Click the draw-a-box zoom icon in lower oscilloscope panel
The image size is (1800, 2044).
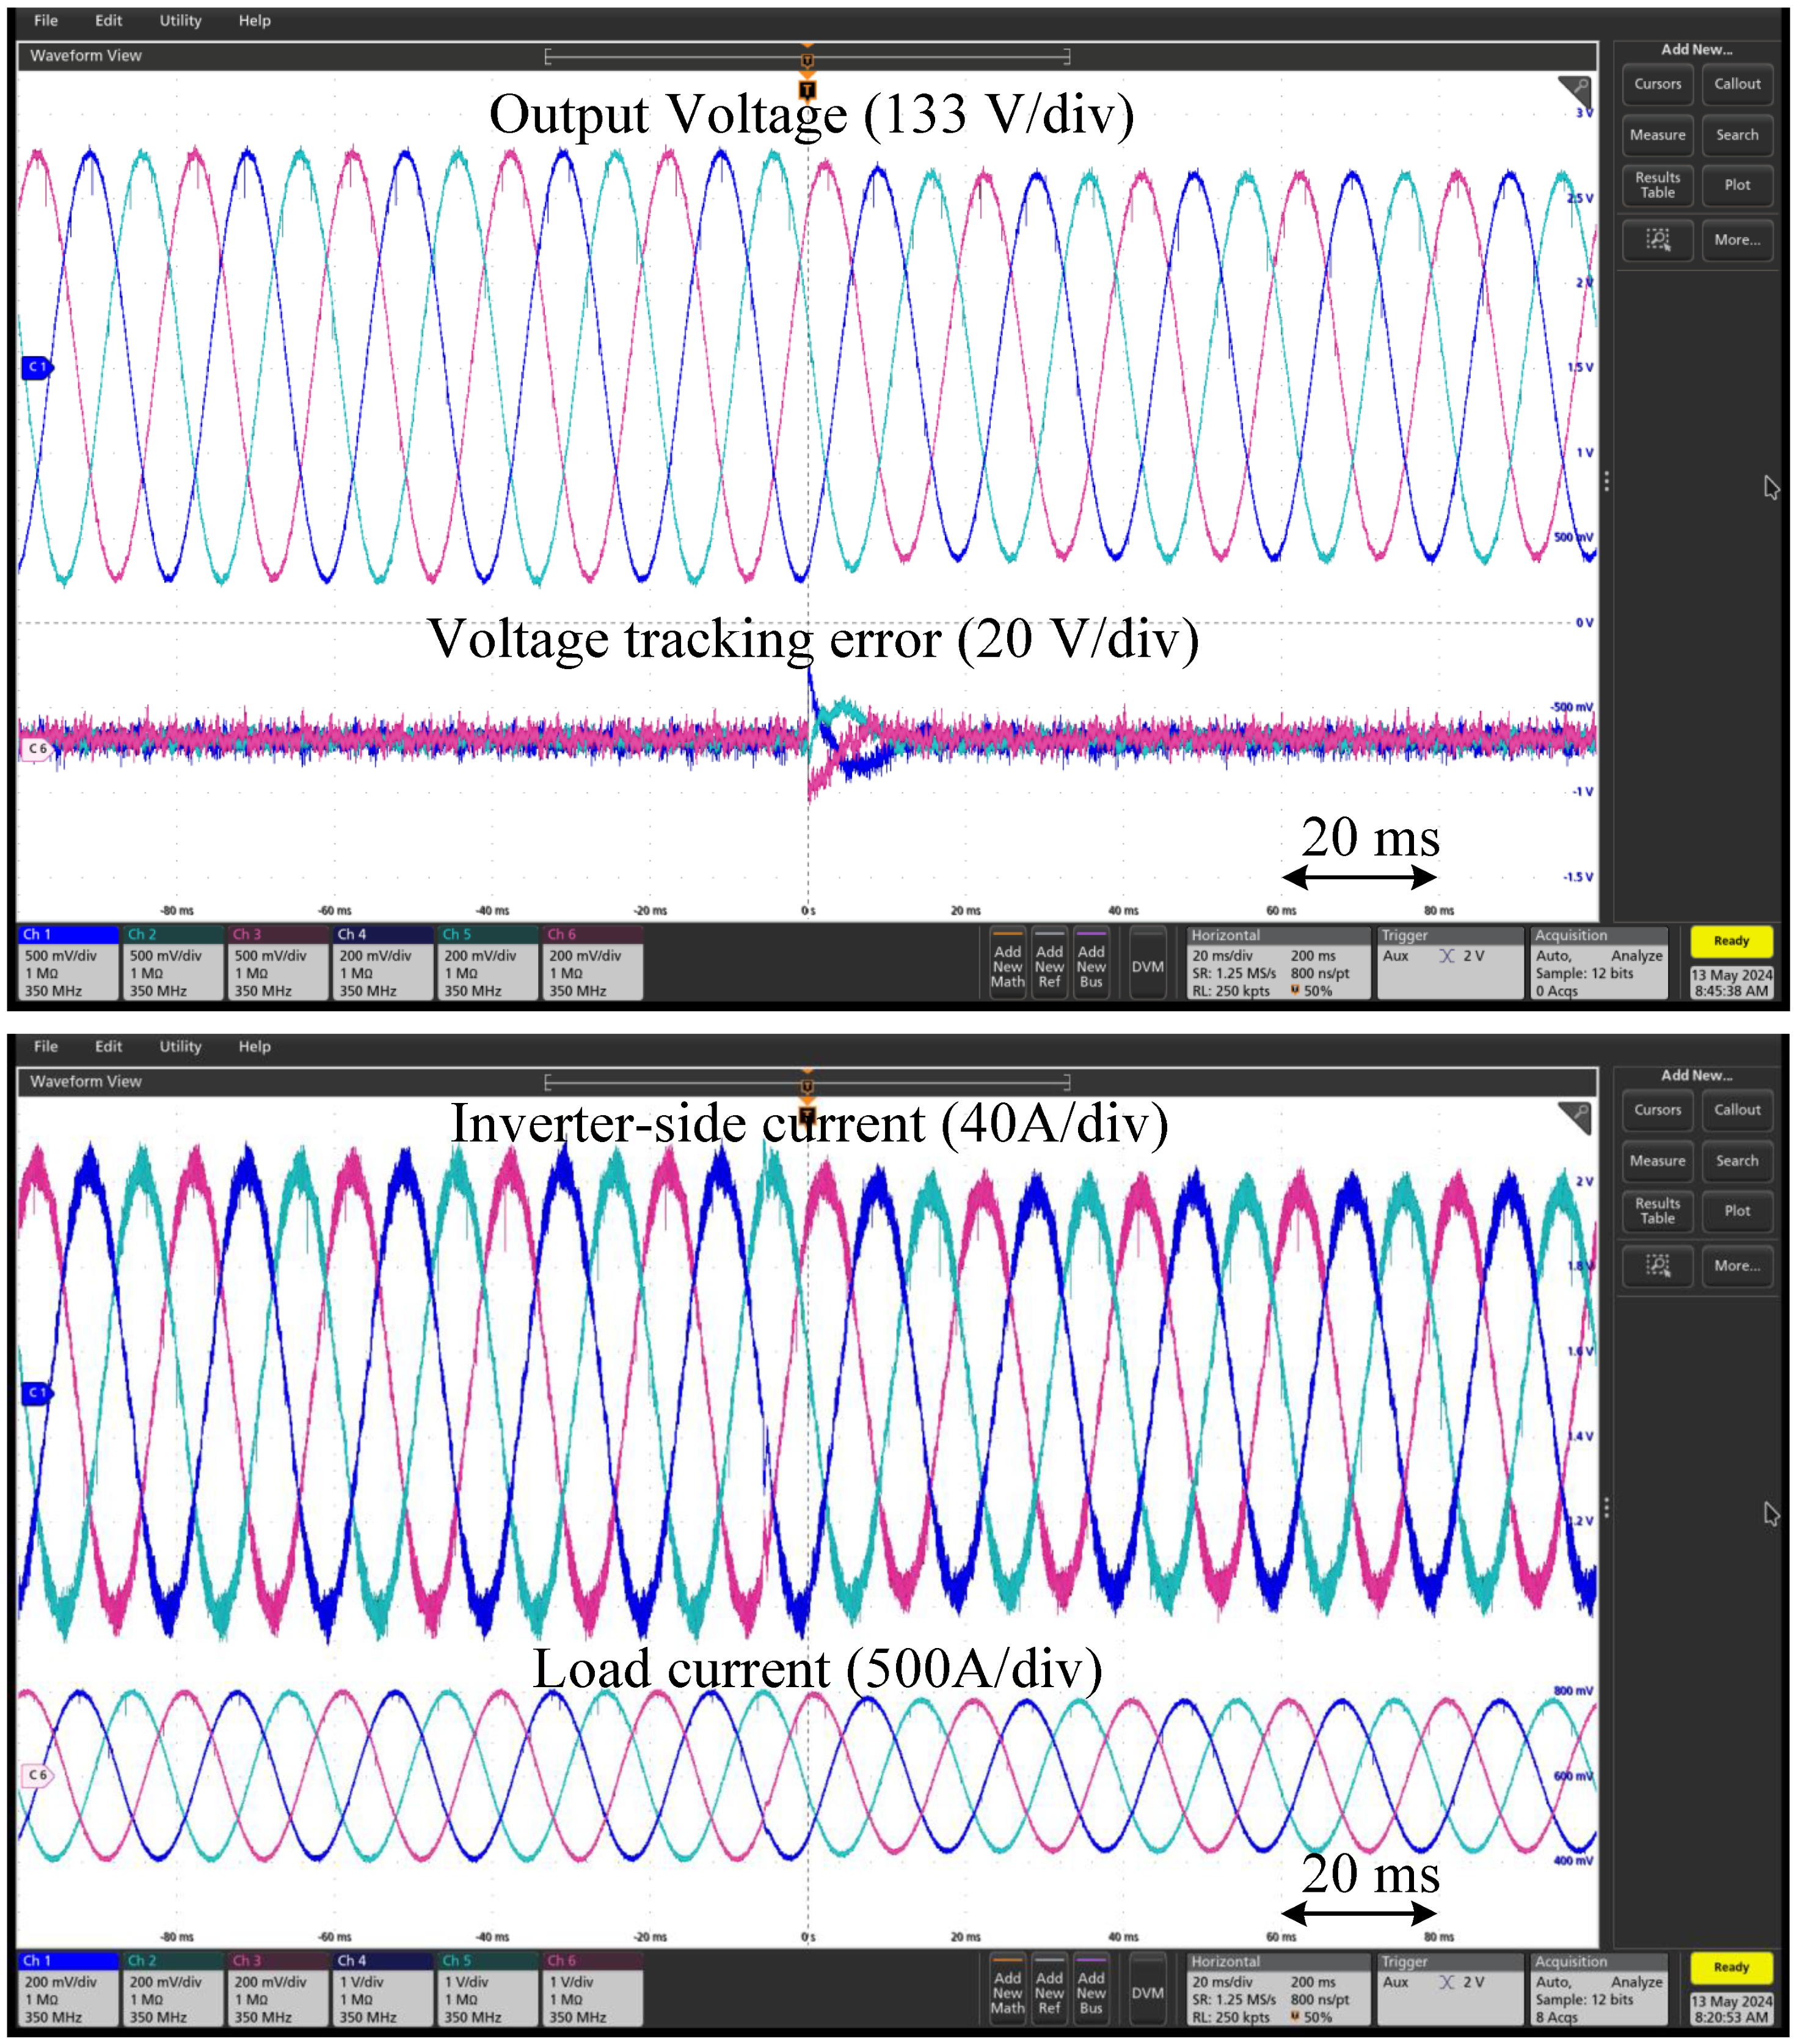(x=1657, y=1266)
